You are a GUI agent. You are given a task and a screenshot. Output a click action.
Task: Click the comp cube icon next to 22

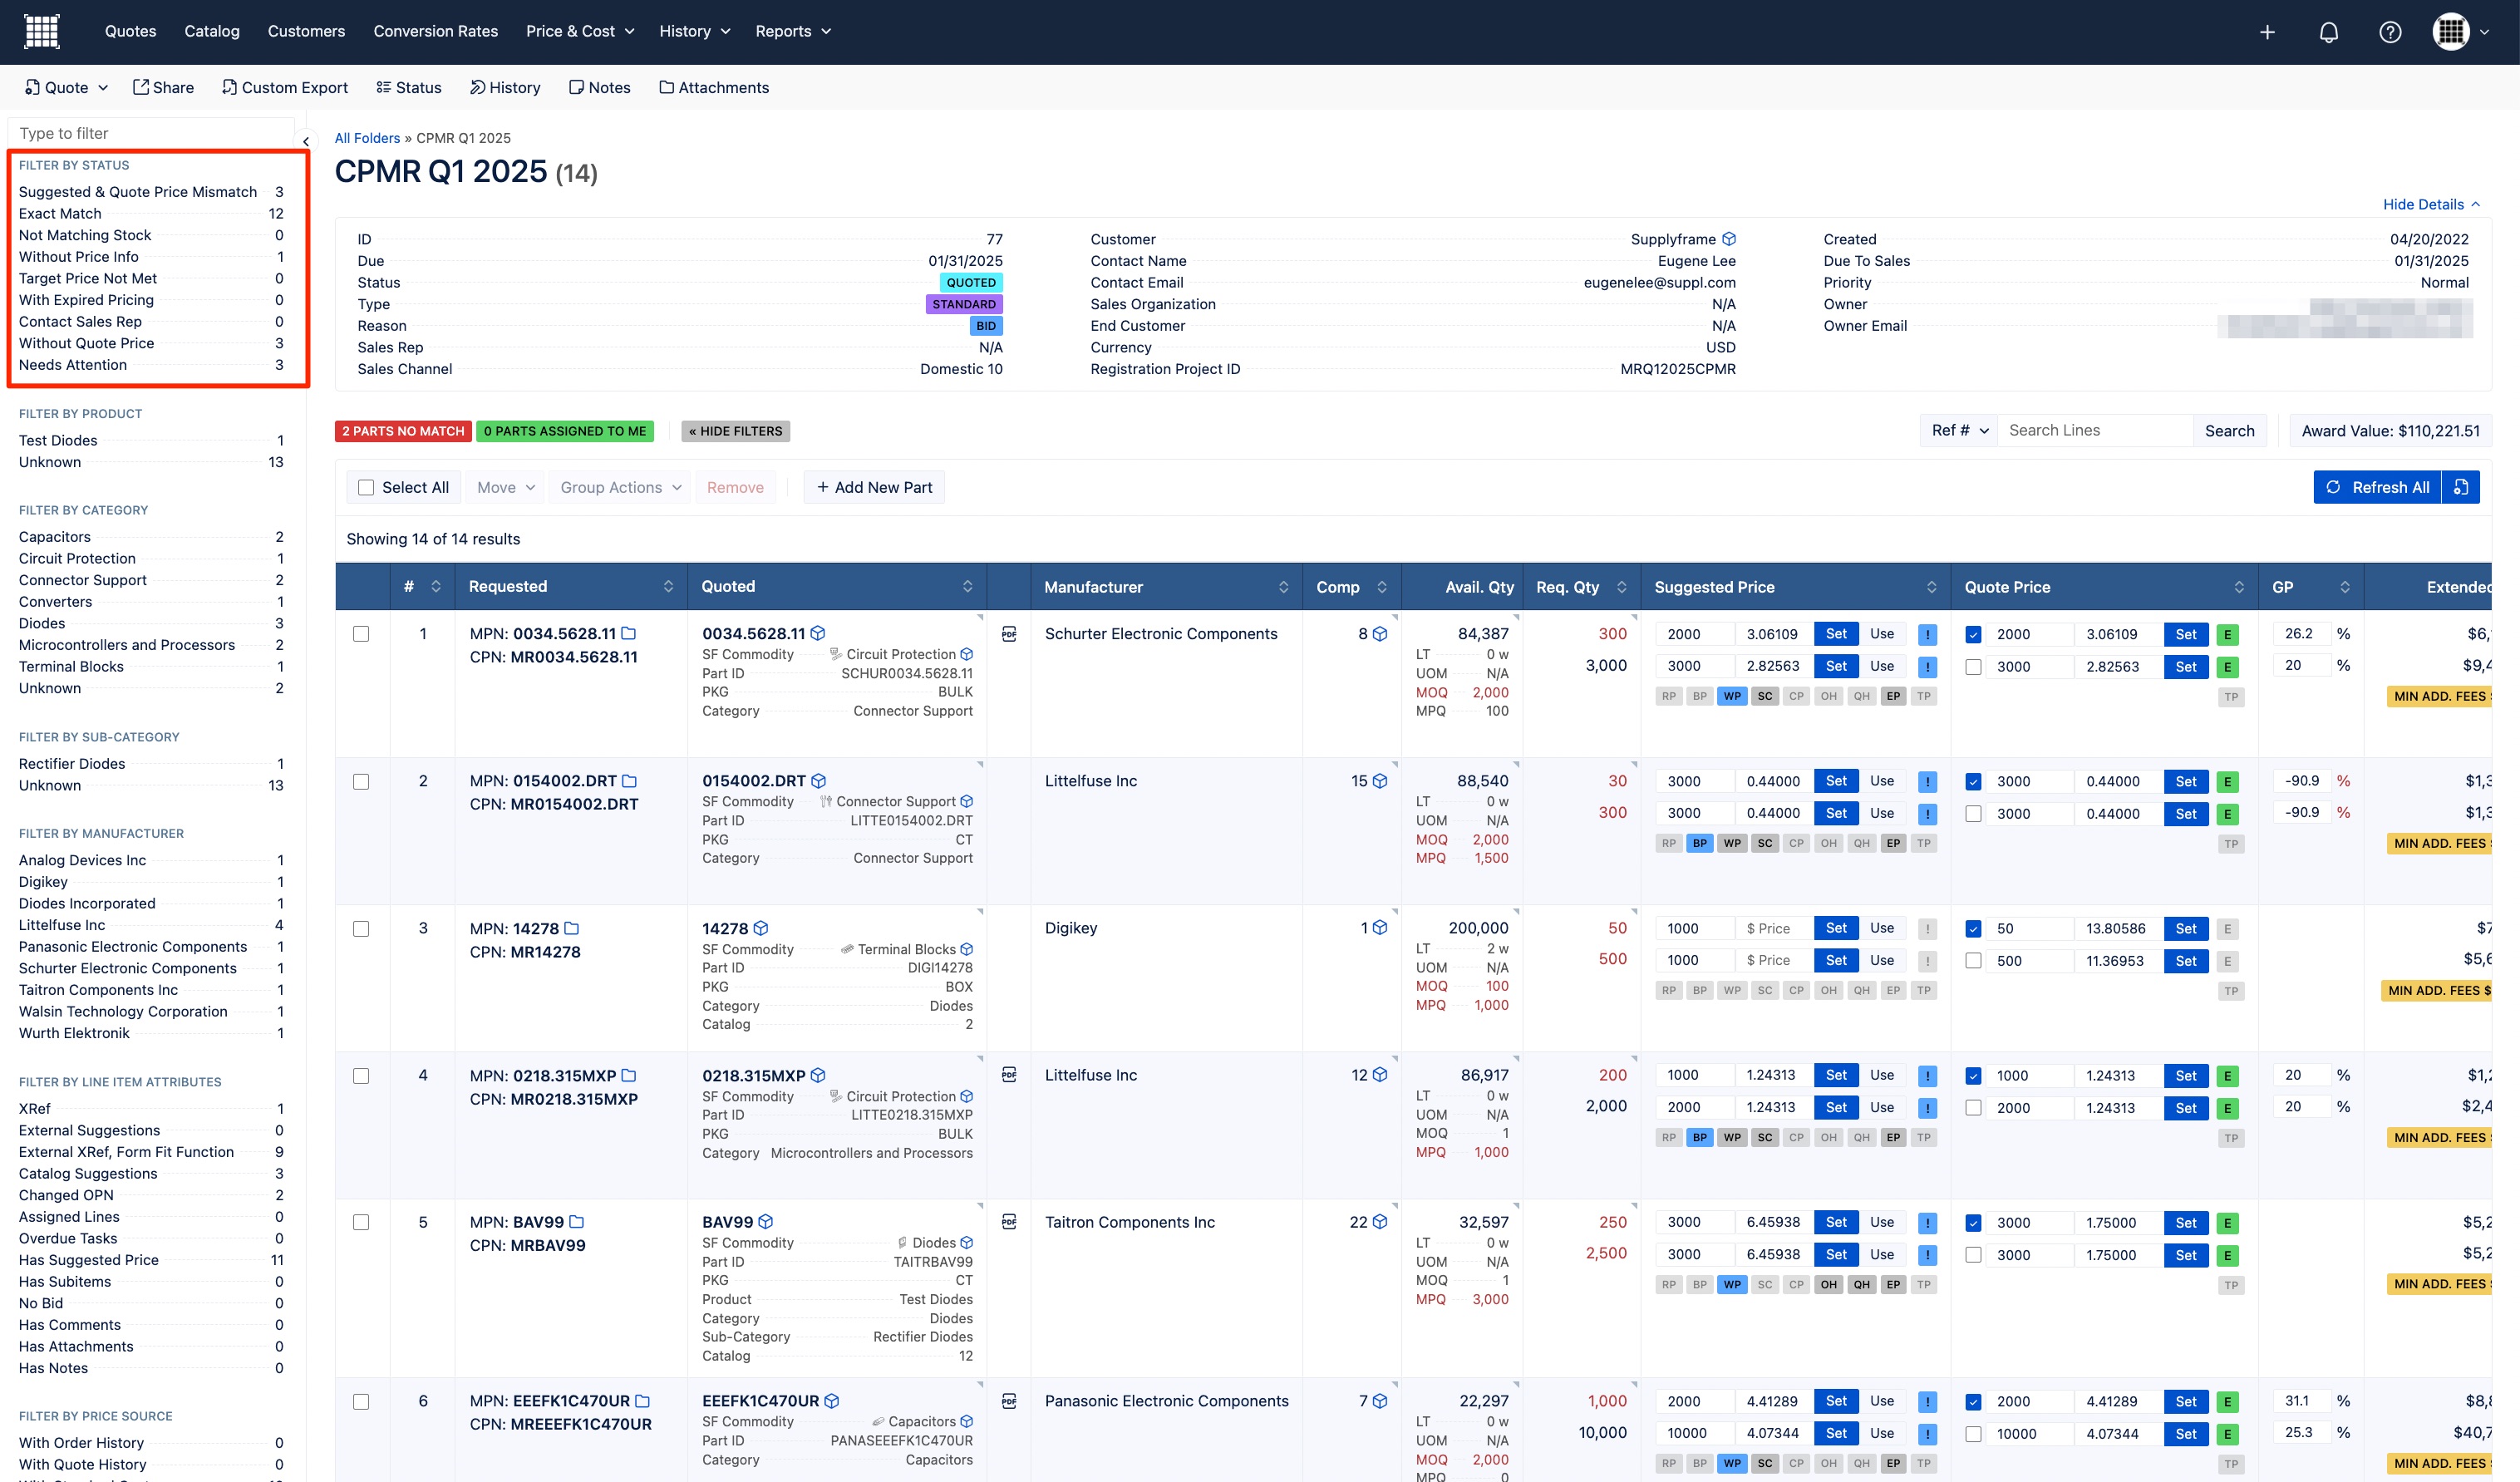point(1380,1222)
